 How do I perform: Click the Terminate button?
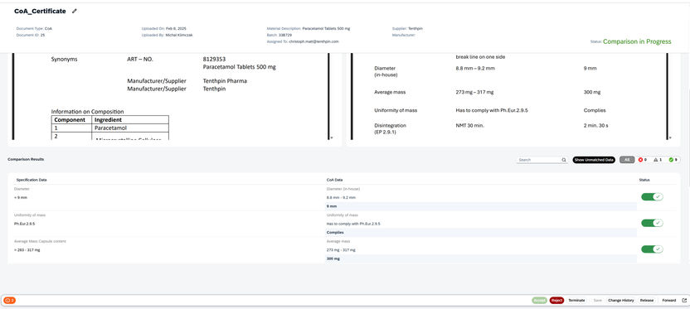[x=576, y=300]
